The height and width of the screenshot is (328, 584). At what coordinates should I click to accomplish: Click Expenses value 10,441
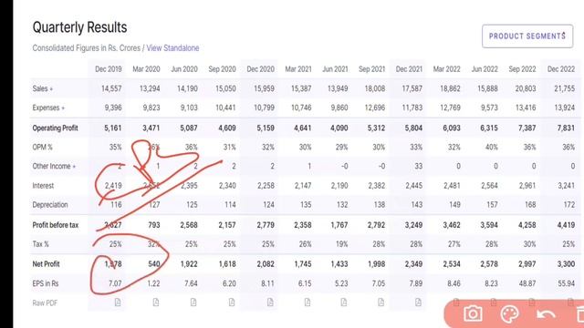click(225, 108)
